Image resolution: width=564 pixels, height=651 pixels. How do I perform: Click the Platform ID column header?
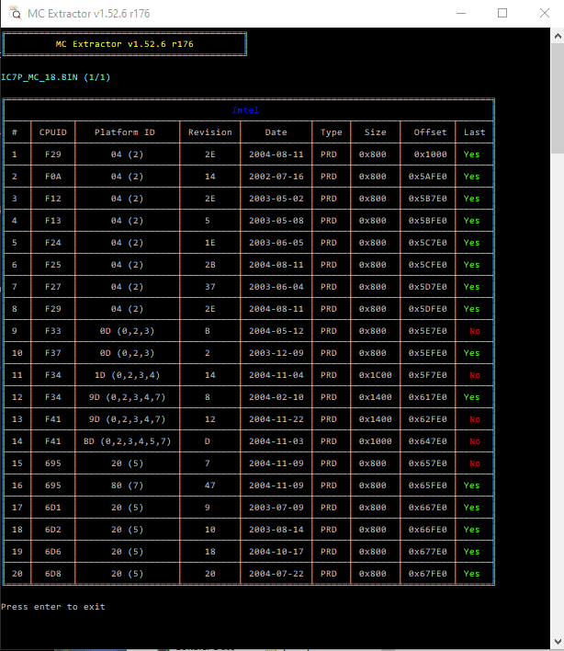(x=124, y=132)
